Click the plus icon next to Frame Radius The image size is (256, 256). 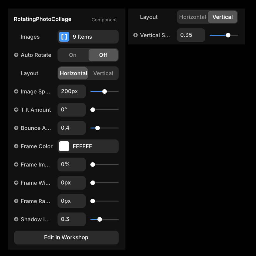(16, 201)
